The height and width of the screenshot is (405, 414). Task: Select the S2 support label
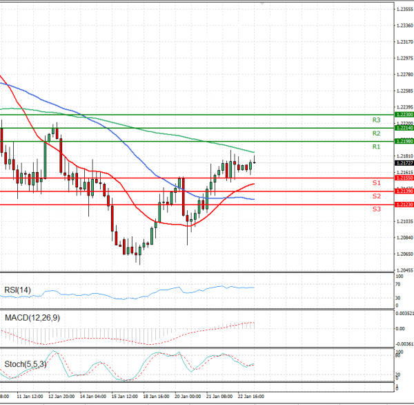pyautogui.click(x=377, y=196)
